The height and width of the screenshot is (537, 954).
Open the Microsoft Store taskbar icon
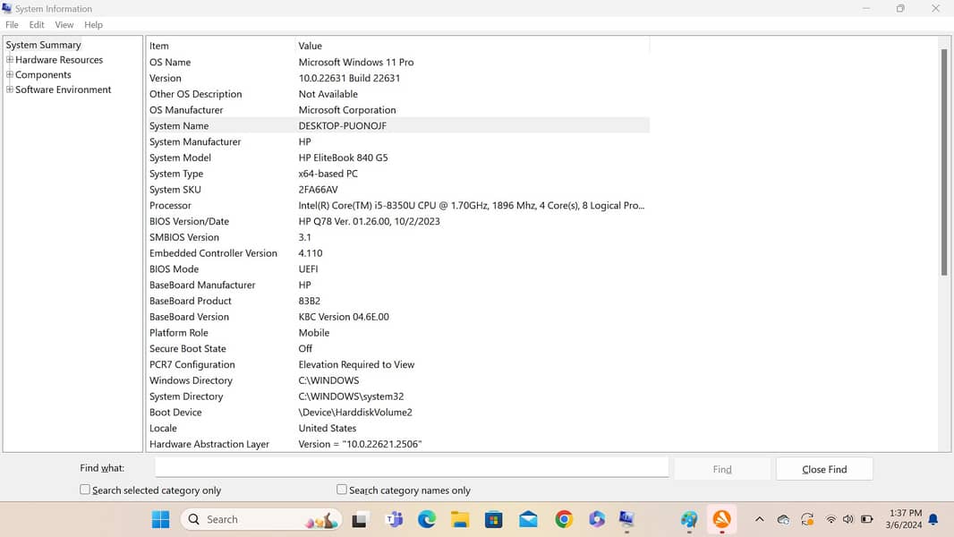[493, 519]
